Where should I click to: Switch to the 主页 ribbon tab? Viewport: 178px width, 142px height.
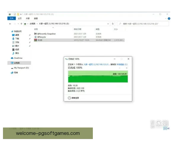pos(20,18)
